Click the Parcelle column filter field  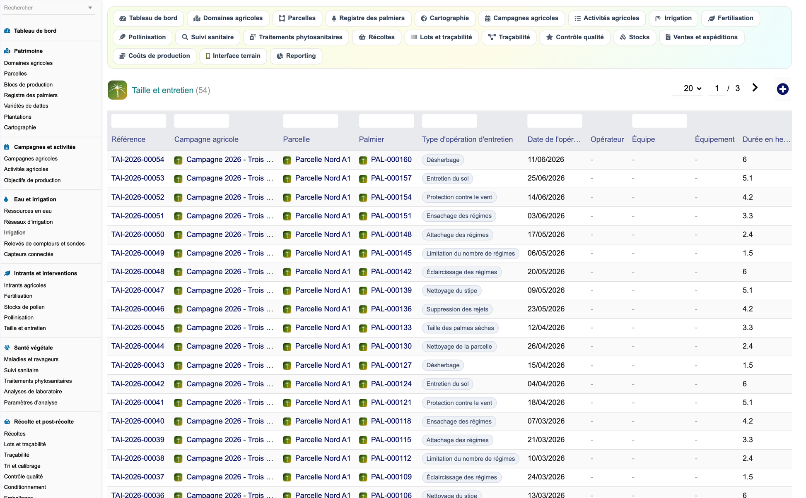[x=310, y=121]
